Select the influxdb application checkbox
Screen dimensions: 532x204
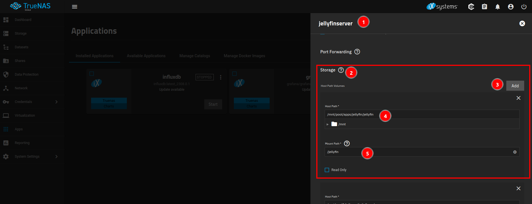[x=92, y=74]
